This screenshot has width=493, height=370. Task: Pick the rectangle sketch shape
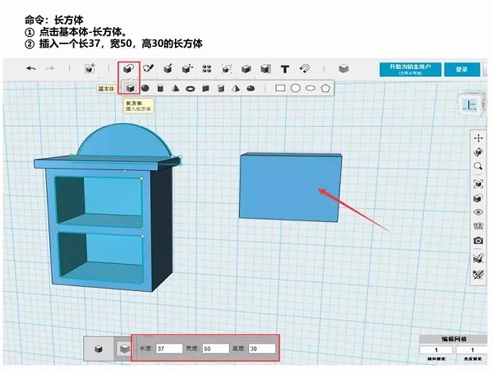(280, 88)
